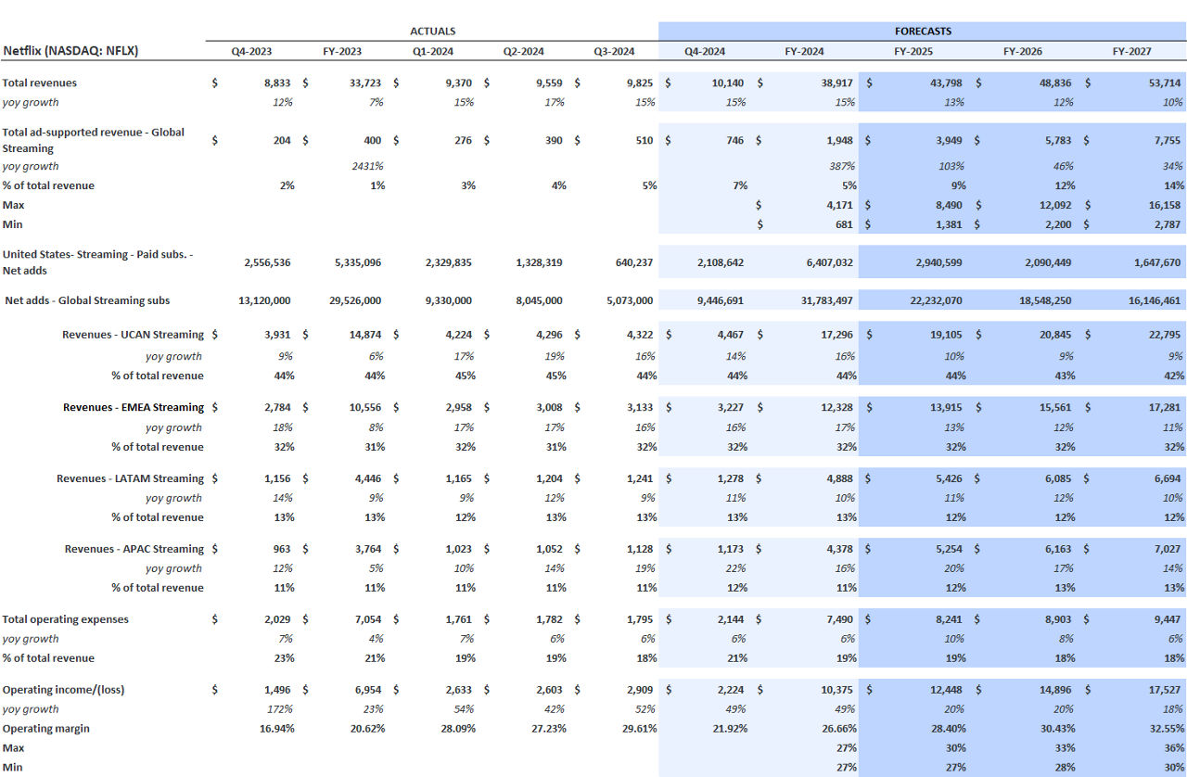Image resolution: width=1187 pixels, height=777 pixels.
Task: Click LATAM FY-2024 revenue 4,888
Action: (x=838, y=478)
